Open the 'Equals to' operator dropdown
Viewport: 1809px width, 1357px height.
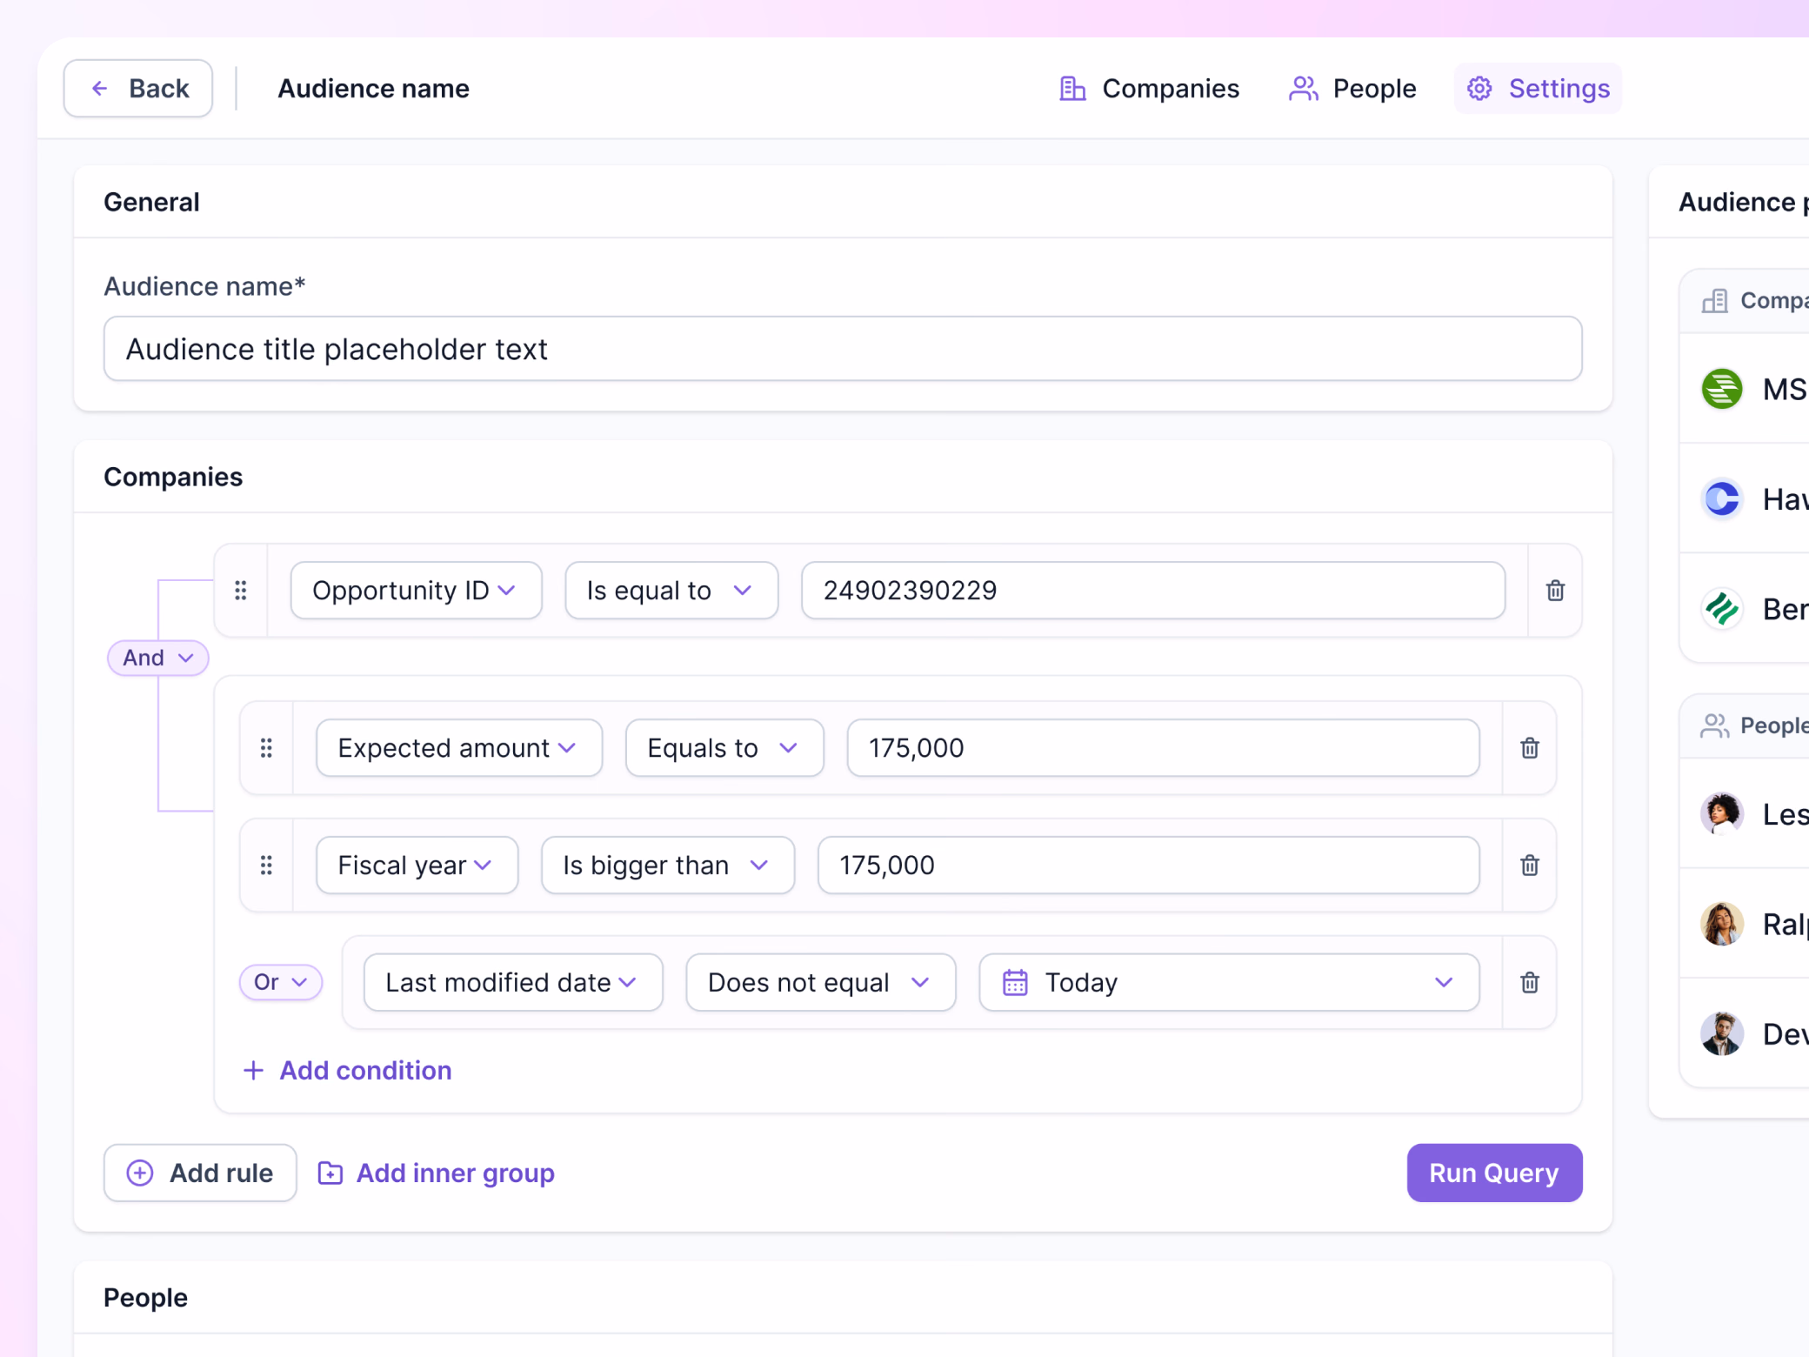(x=724, y=748)
